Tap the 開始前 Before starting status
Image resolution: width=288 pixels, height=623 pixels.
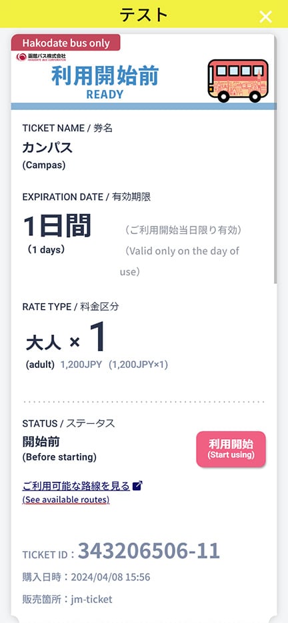tap(59, 448)
